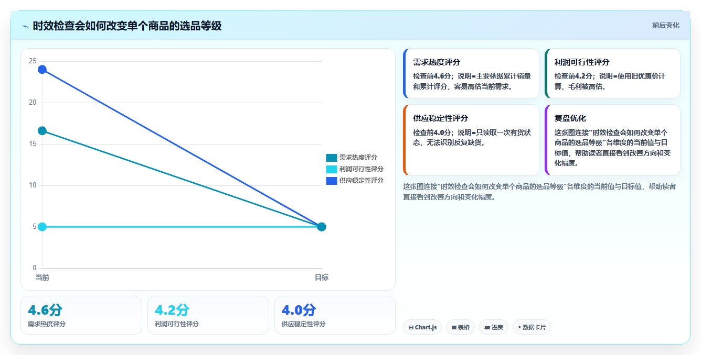Click the cyan data point at 5 on 当前
The image size is (701, 355).
click(x=42, y=227)
